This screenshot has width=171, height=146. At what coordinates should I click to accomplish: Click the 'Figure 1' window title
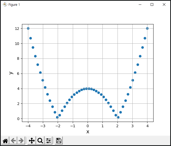[14, 5]
